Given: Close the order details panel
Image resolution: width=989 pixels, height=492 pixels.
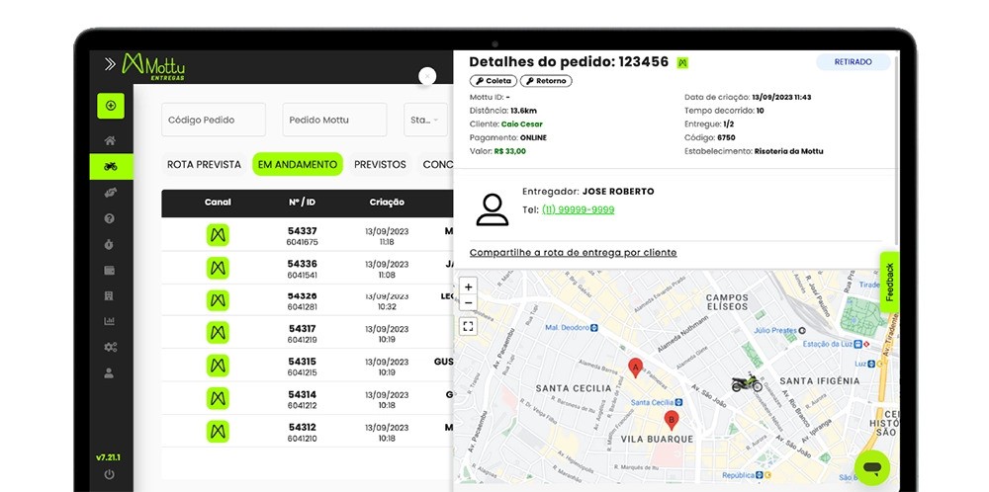Looking at the screenshot, I should [427, 76].
